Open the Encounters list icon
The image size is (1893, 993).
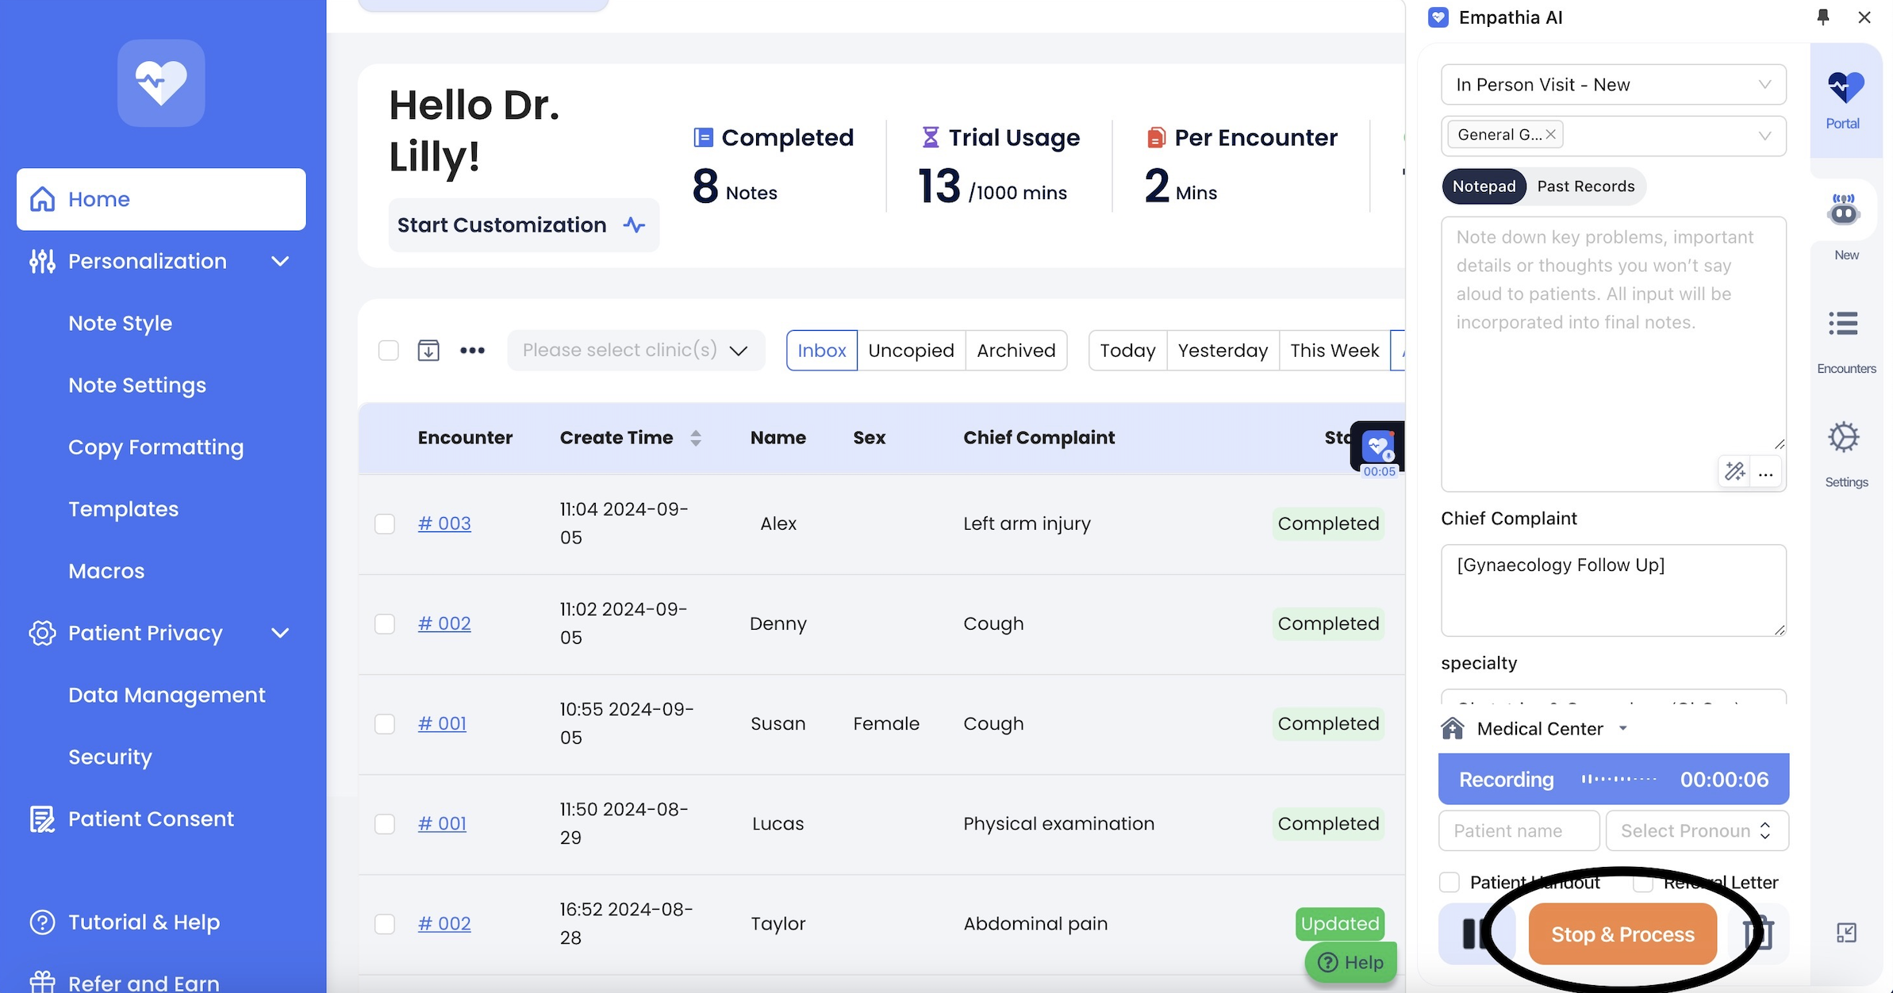tap(1845, 324)
